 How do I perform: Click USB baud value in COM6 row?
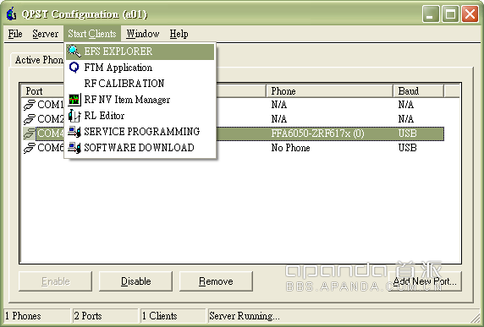(408, 148)
